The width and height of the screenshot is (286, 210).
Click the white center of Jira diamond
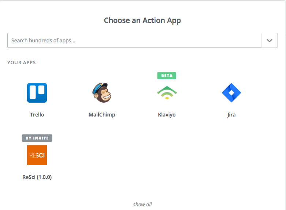231,93
